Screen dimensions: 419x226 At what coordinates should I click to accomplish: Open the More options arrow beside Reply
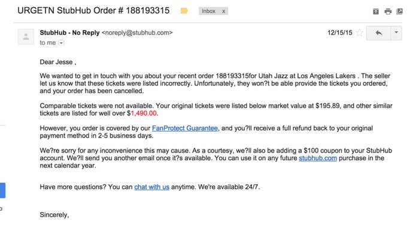[396, 33]
